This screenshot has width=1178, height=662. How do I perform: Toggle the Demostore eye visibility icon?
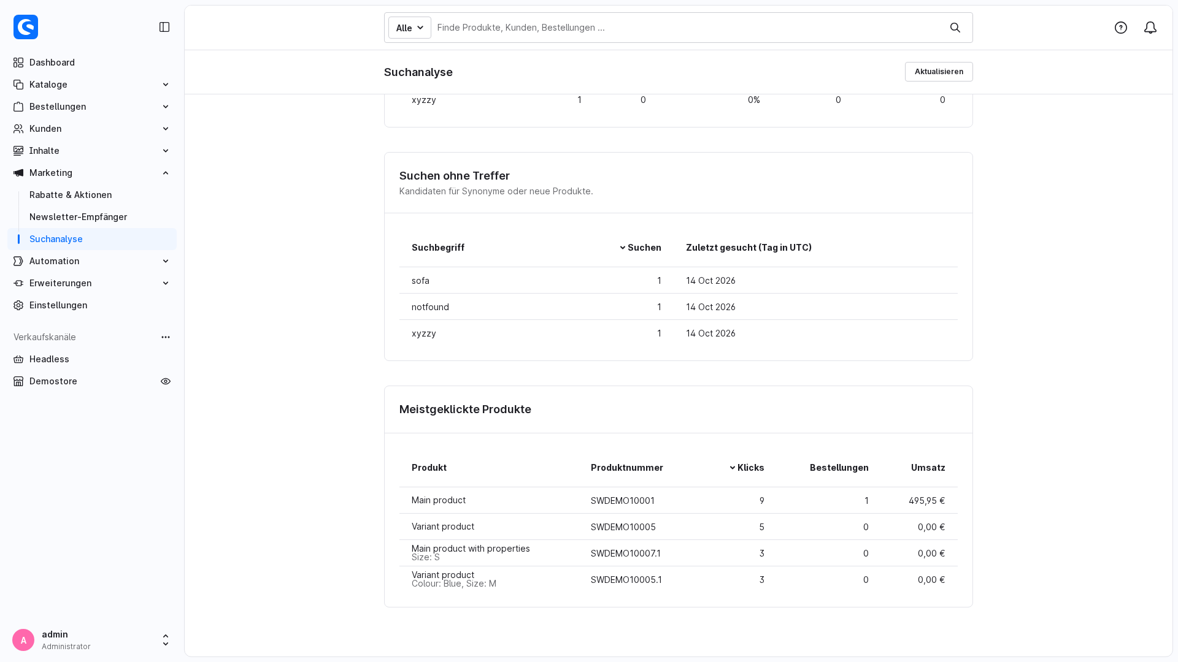point(166,381)
